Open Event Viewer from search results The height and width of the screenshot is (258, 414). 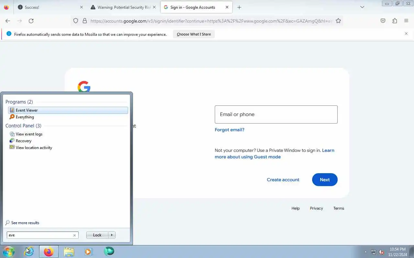(x=68, y=110)
